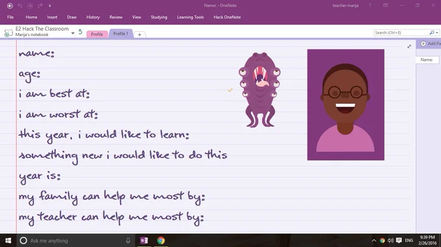Image resolution: width=441 pixels, height=247 pixels.
Task: Click 'my teacher can help me most by:'
Action: click(111, 217)
